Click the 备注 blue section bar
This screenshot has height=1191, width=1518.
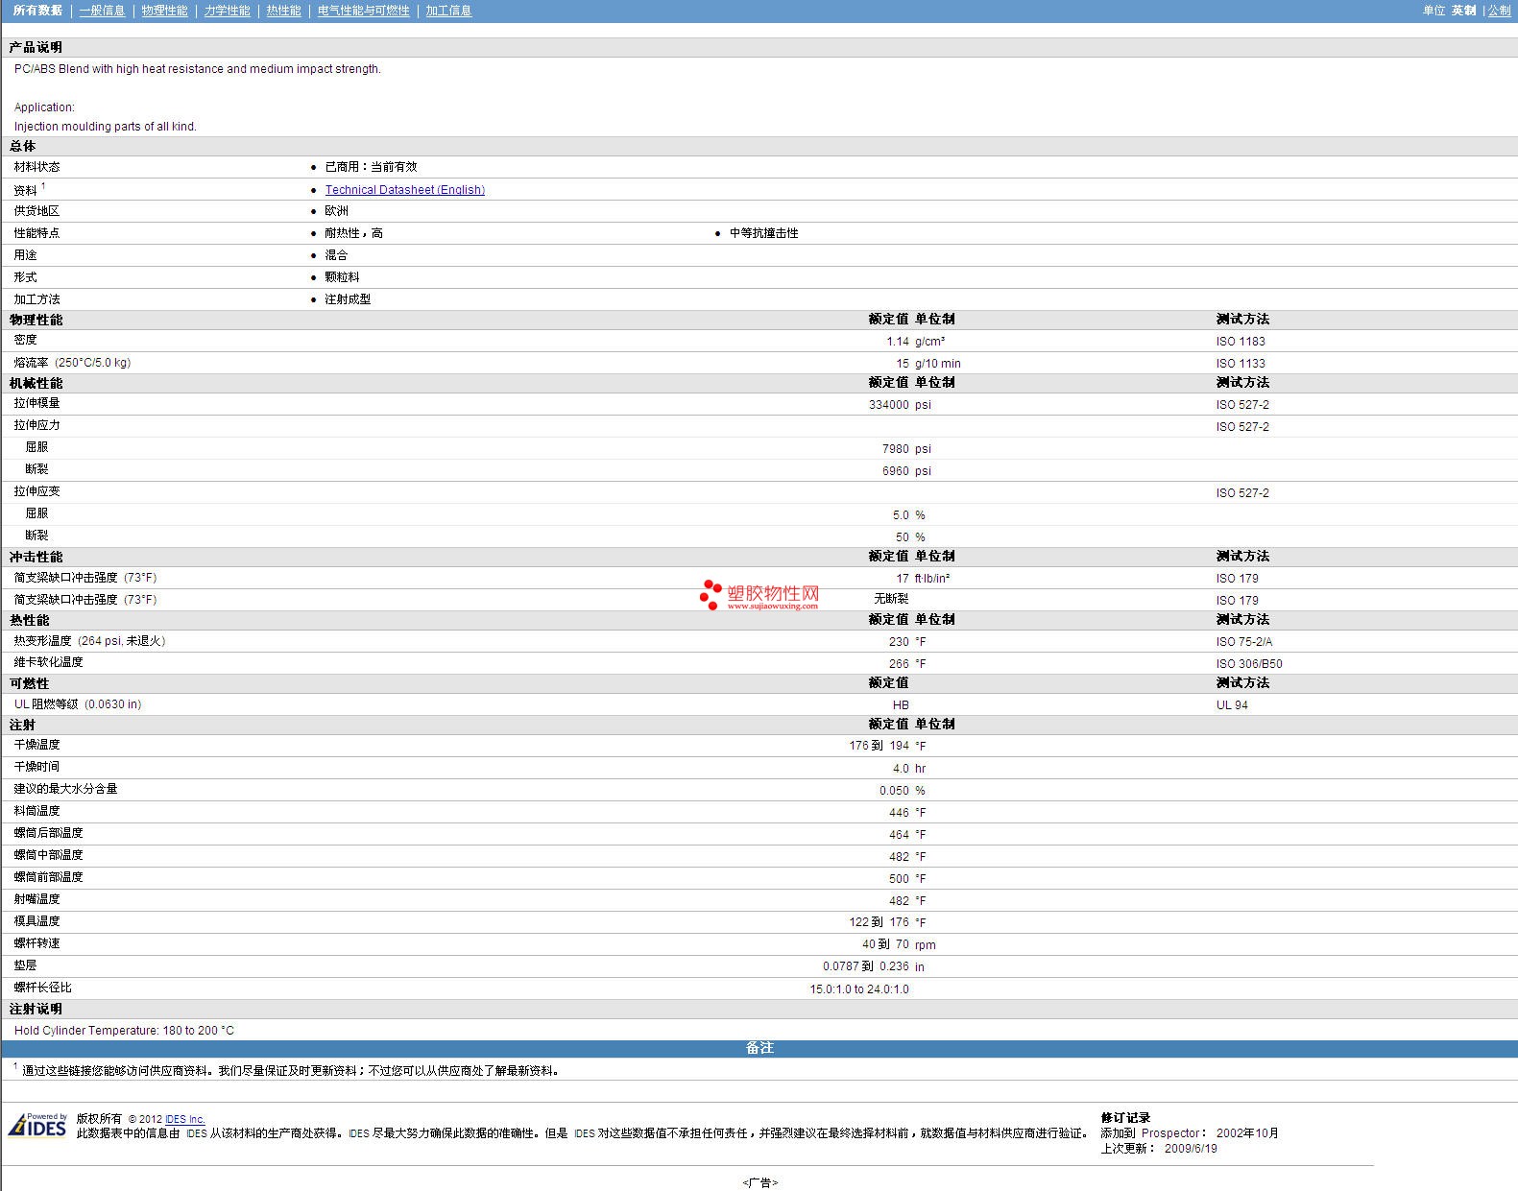click(x=759, y=1048)
